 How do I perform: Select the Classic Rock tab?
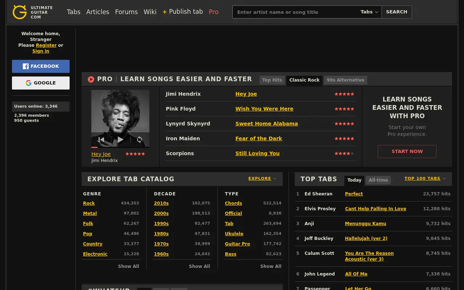click(x=304, y=80)
